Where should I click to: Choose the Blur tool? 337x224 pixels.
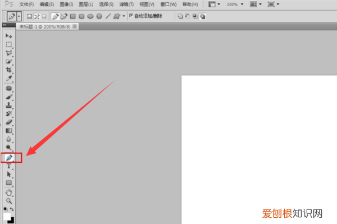(9, 139)
